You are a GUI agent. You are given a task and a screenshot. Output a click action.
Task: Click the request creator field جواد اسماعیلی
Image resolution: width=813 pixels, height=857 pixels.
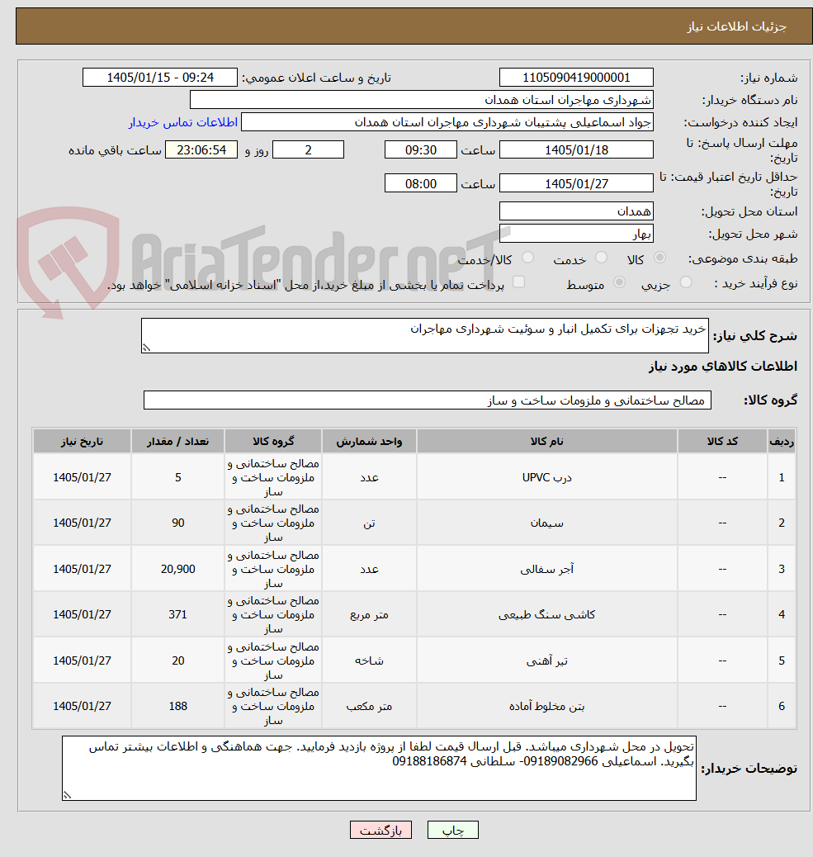pyautogui.click(x=447, y=122)
